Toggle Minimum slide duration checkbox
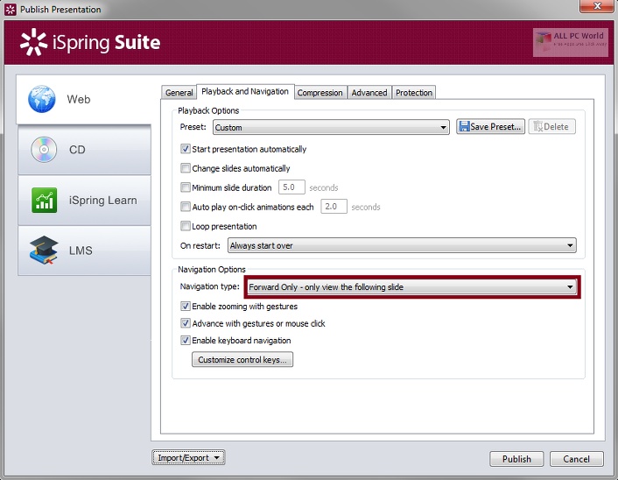The width and height of the screenshot is (618, 480). pyautogui.click(x=186, y=187)
